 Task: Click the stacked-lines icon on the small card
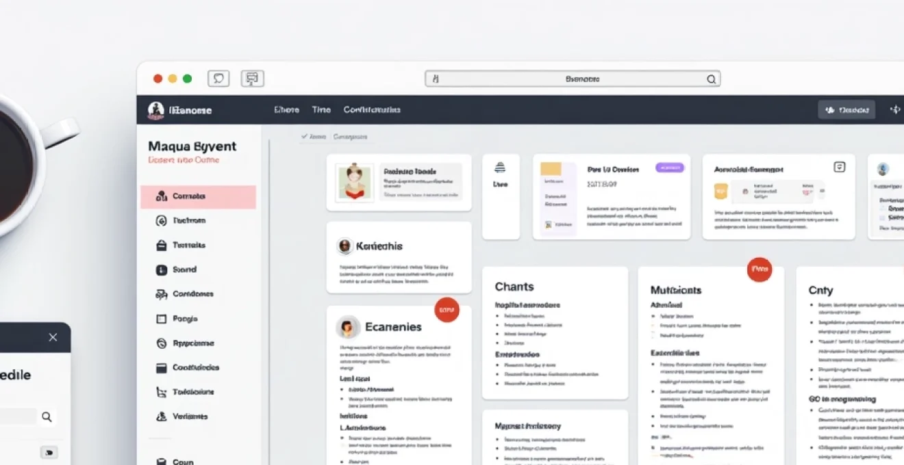coord(500,168)
